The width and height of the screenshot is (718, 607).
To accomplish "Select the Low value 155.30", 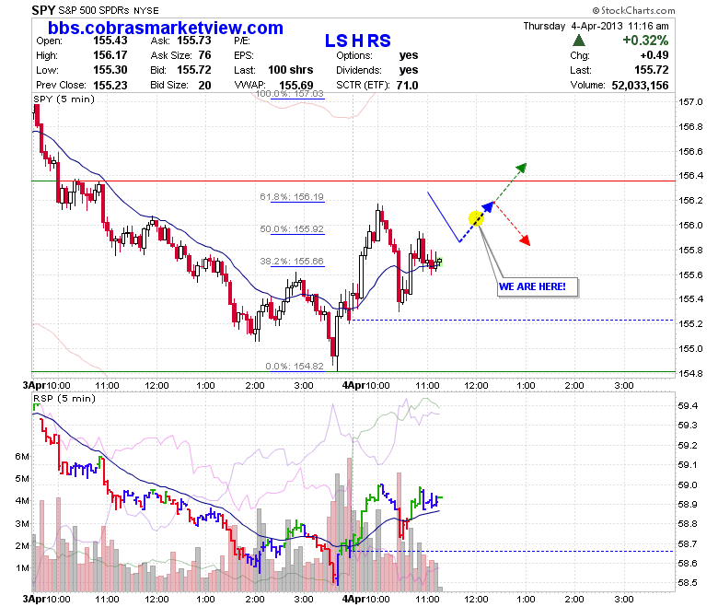I will [x=110, y=70].
